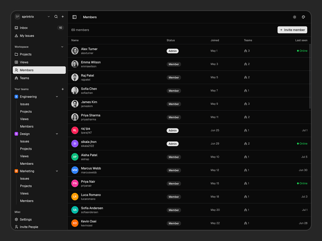Click the Teams column header
The width and height of the screenshot is (322, 241).
[x=248, y=41]
